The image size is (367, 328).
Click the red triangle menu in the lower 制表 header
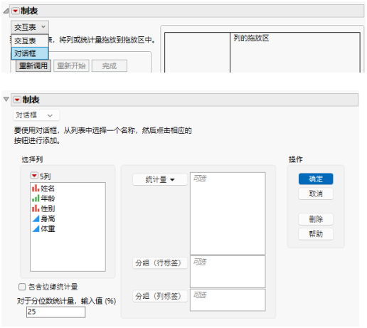click(x=17, y=100)
